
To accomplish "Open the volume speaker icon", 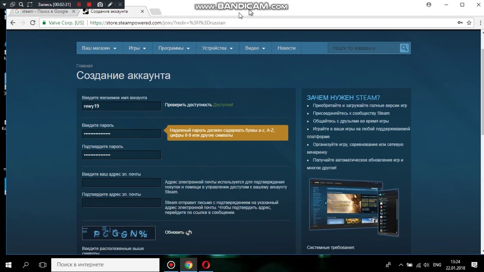I will [427, 265].
